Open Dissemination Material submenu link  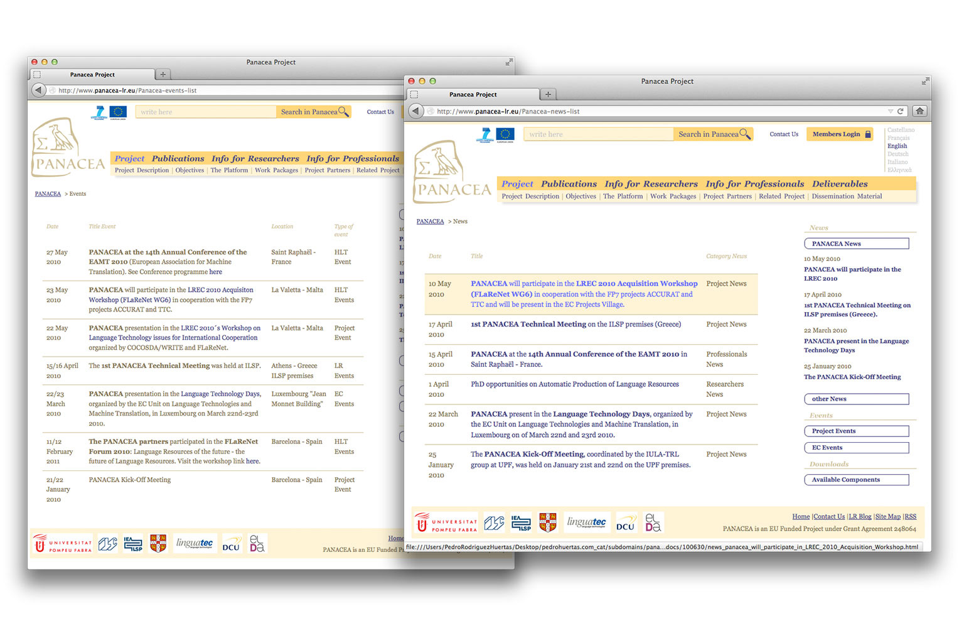pyautogui.click(x=847, y=197)
